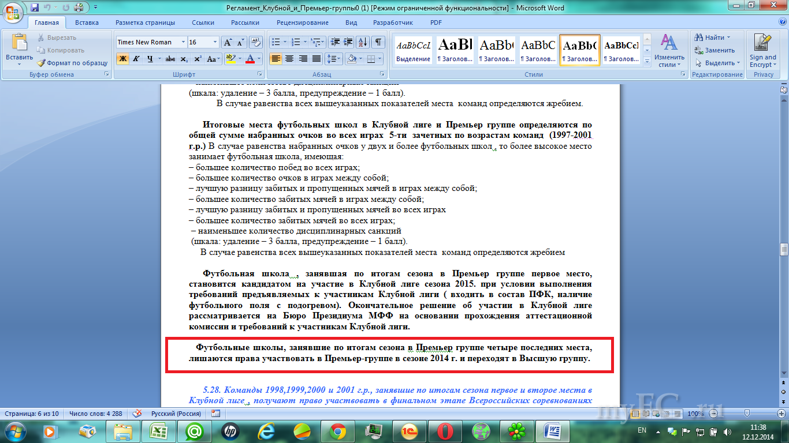Open the Рецензирование ribbon tab
789x443 pixels.
(302, 22)
